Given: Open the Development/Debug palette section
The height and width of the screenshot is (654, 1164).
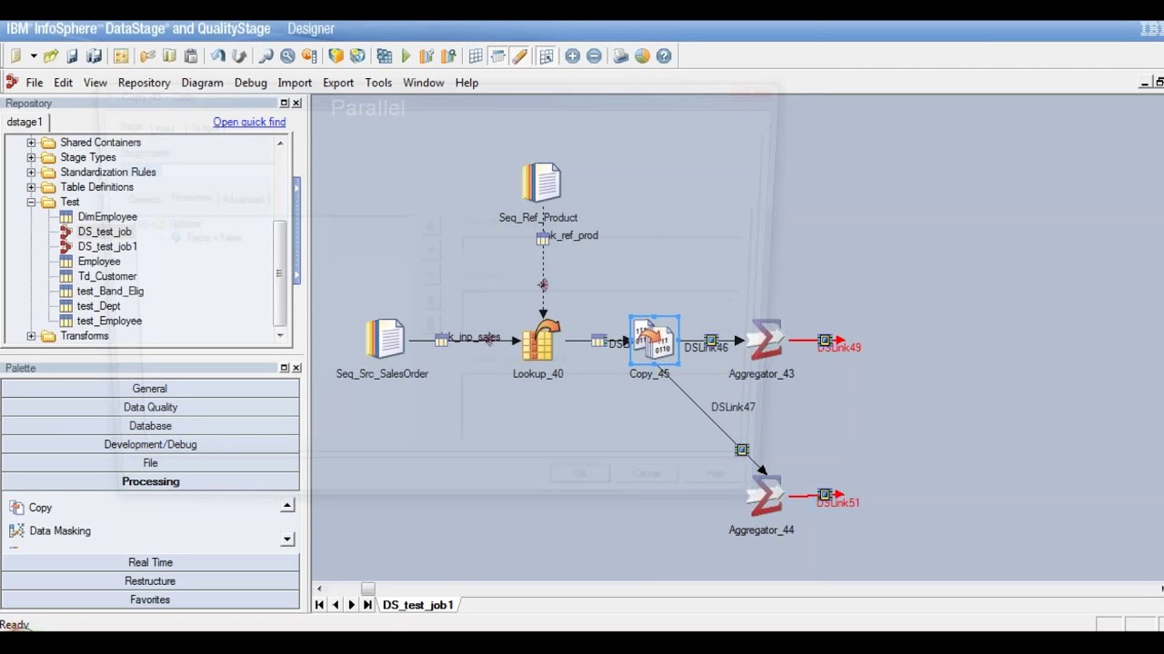Looking at the screenshot, I should click(150, 444).
